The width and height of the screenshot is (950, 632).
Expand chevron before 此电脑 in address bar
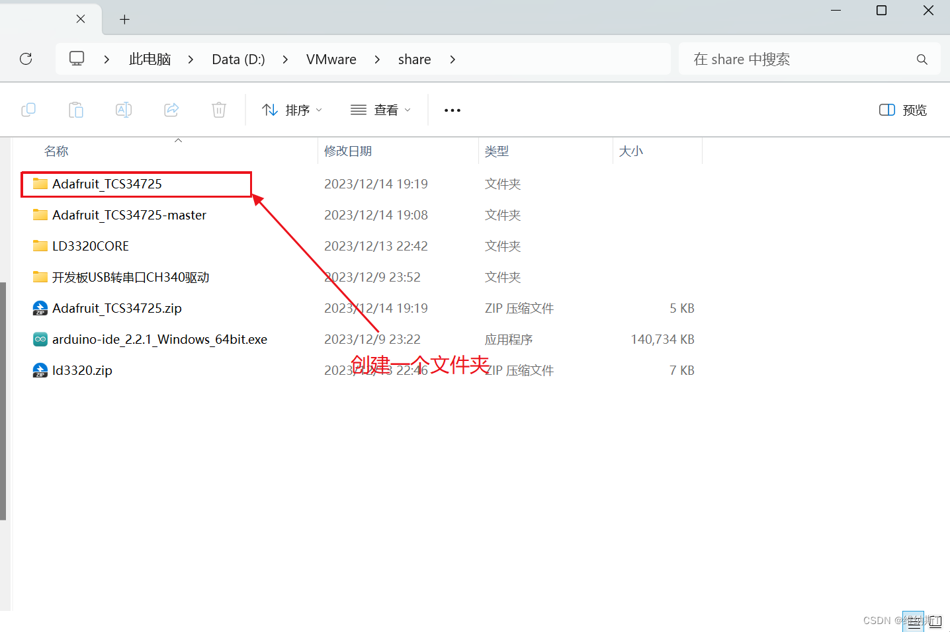107,59
